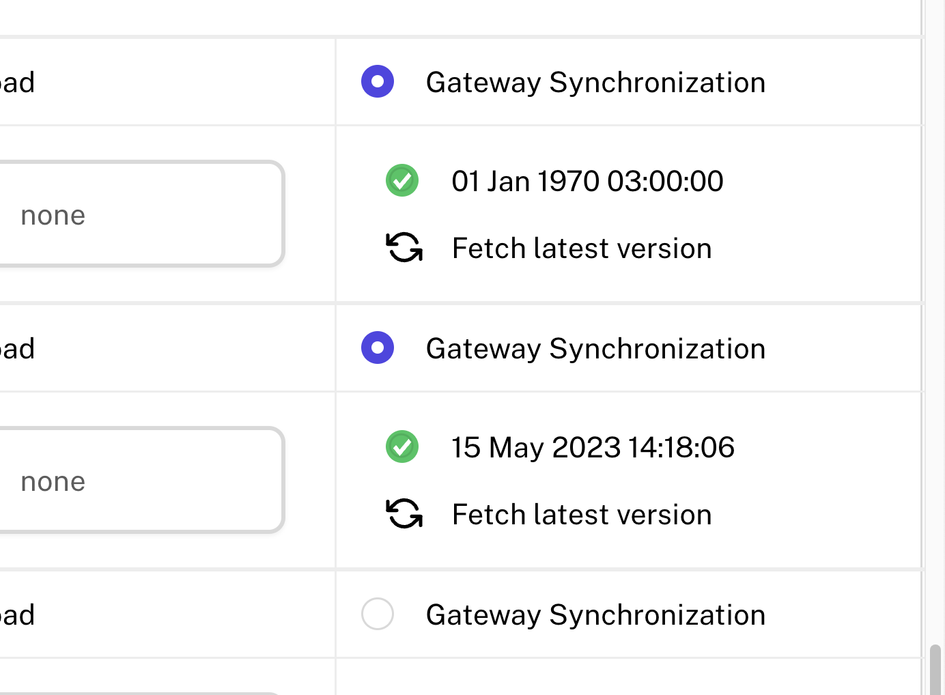Click the top Gateway Synchronization label text
945x695 pixels.
(x=595, y=81)
